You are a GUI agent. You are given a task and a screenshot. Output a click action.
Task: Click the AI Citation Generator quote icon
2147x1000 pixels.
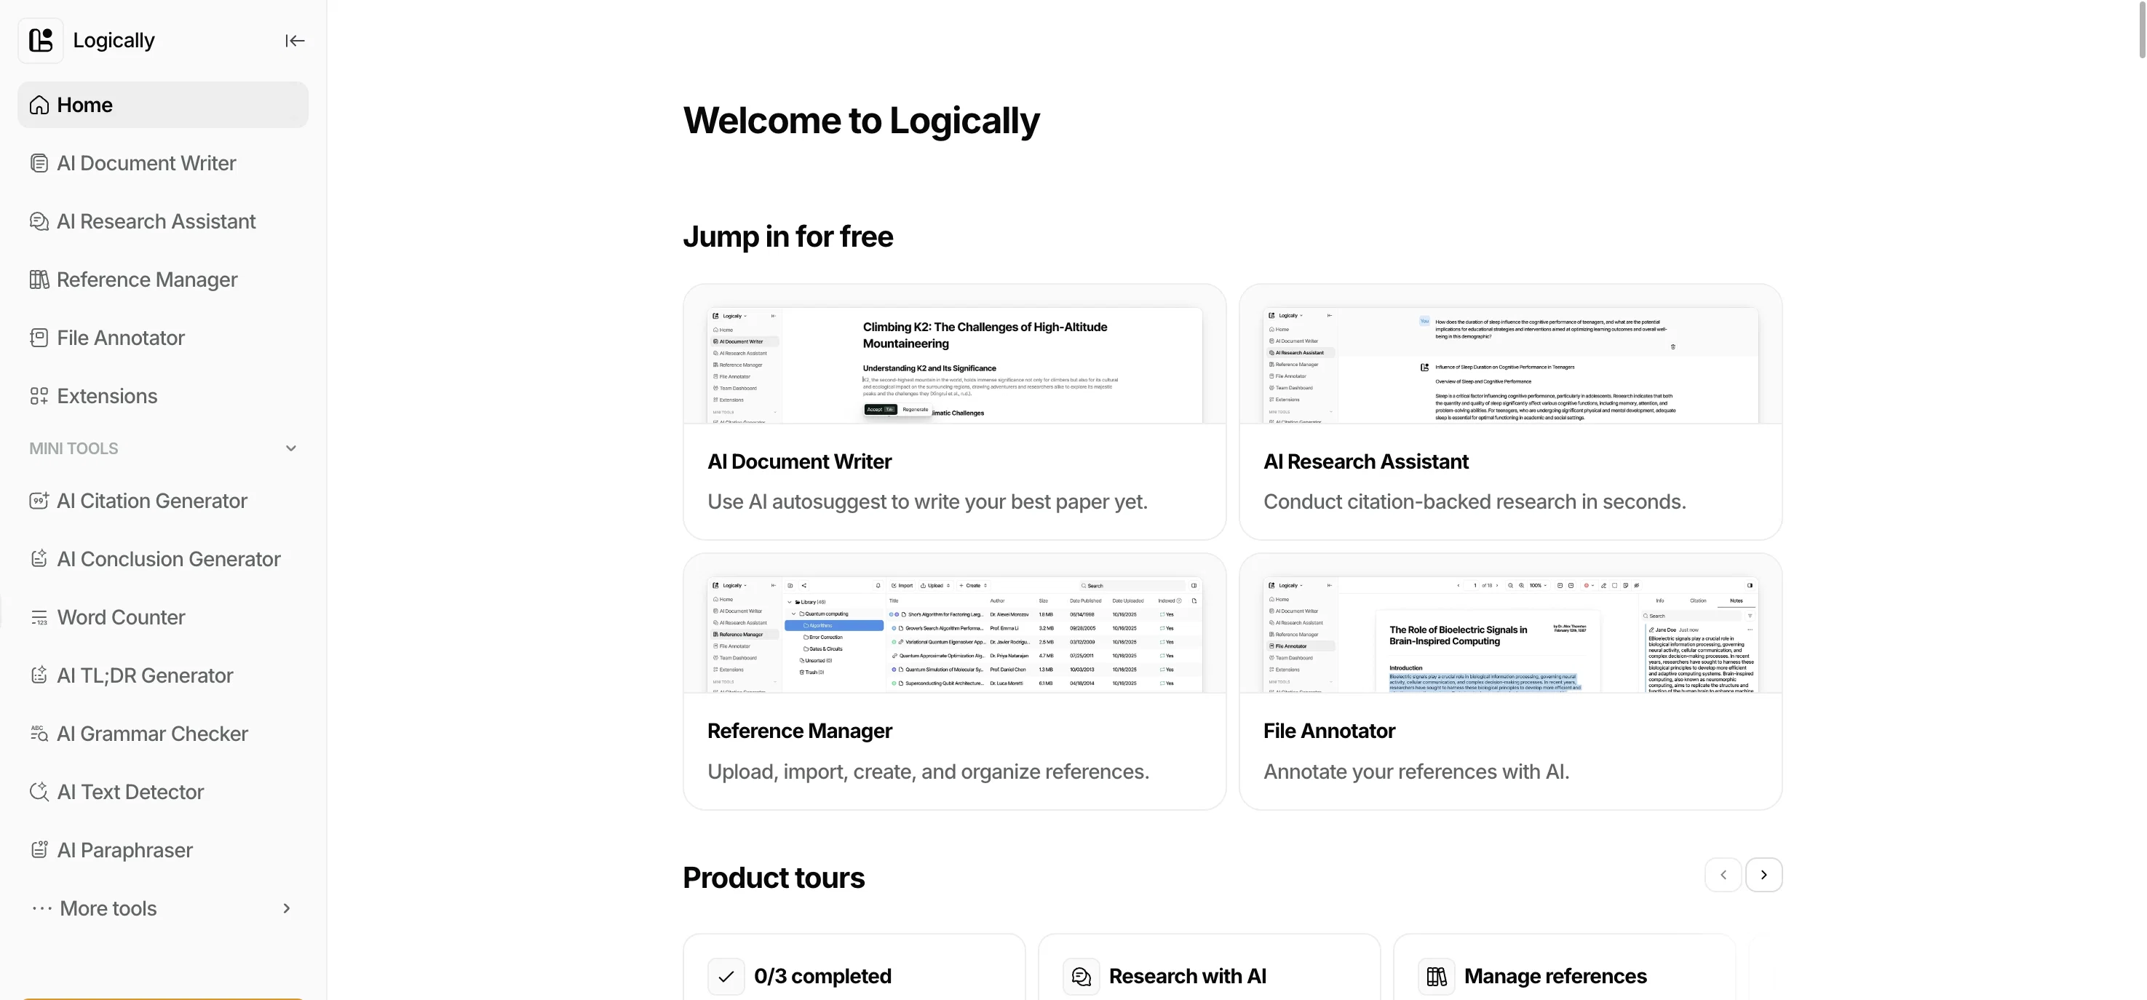pos(39,501)
